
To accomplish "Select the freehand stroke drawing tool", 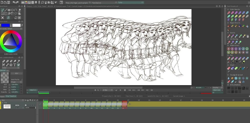I will [x=2, y=10].
